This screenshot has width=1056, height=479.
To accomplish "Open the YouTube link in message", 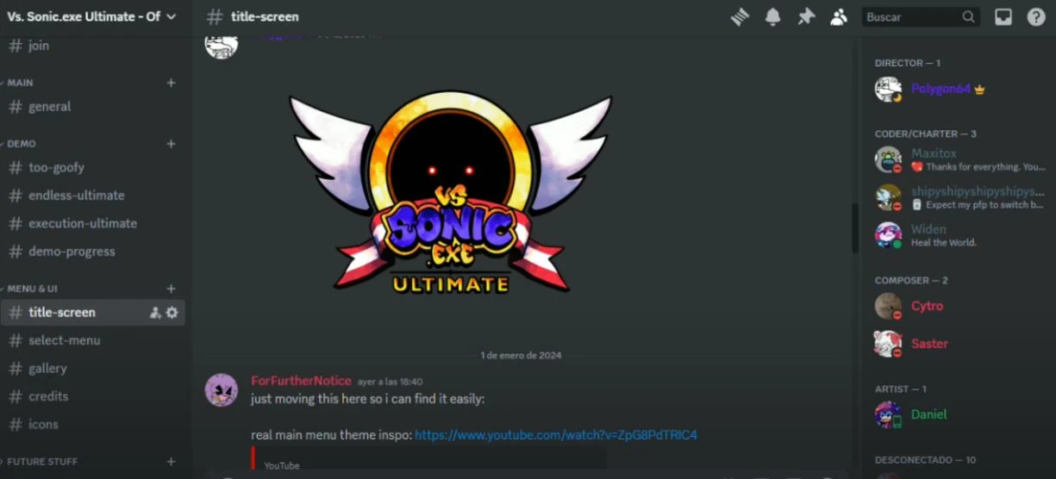I will click(556, 435).
